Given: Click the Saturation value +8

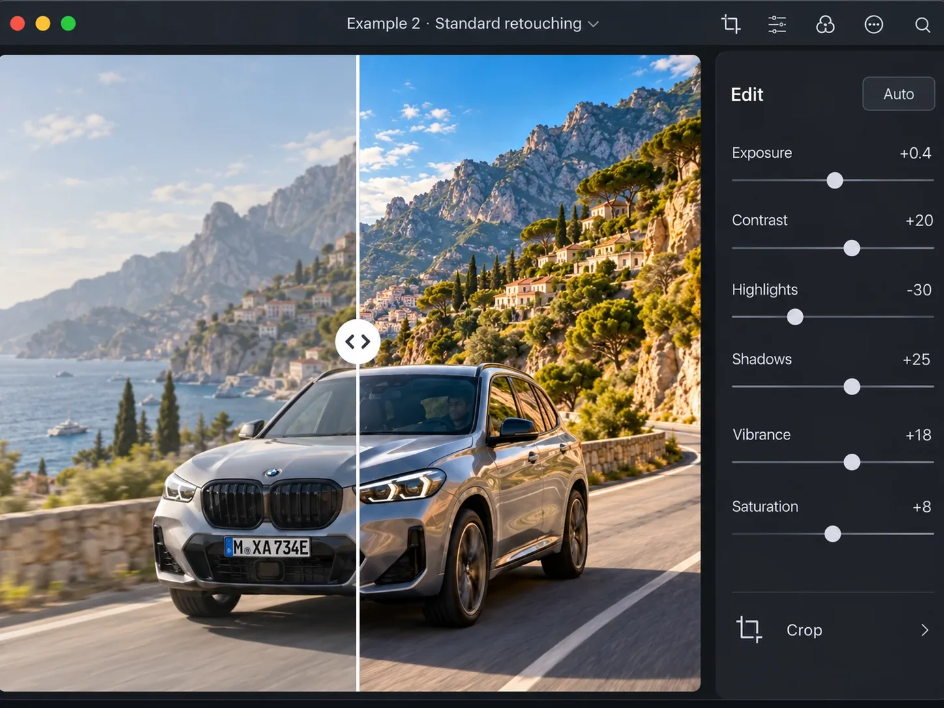Looking at the screenshot, I should tap(922, 507).
